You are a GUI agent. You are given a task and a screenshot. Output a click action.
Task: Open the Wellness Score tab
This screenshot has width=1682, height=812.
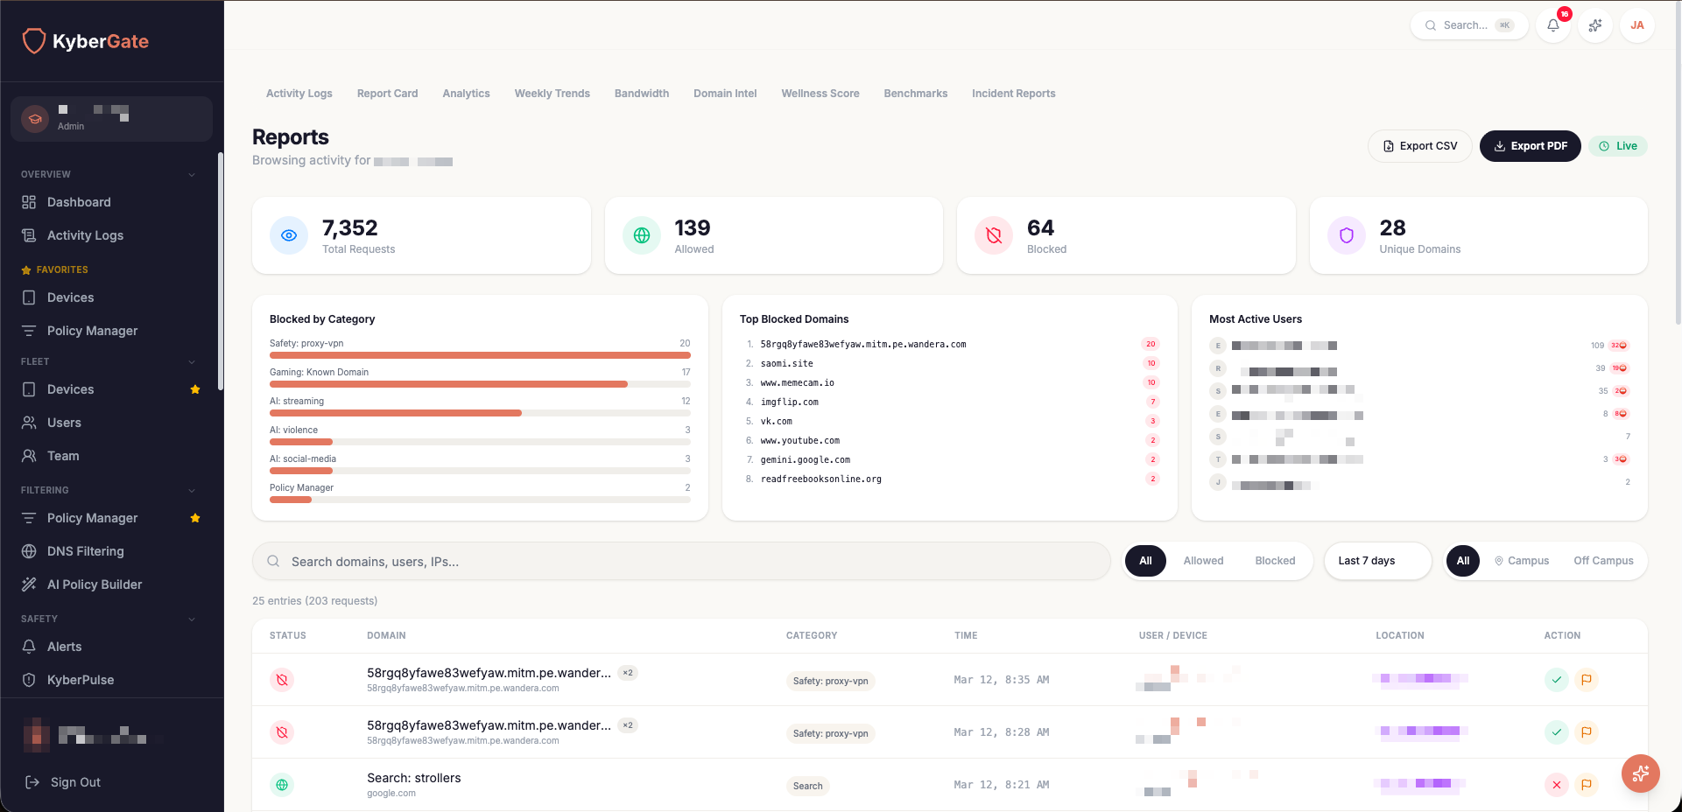point(820,94)
